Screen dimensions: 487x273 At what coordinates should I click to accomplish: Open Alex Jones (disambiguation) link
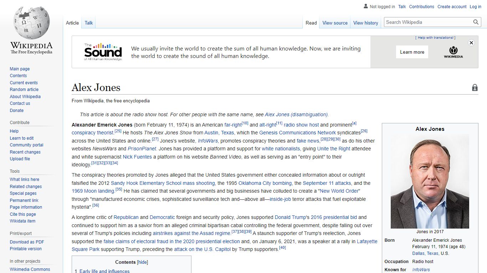pos(296,114)
